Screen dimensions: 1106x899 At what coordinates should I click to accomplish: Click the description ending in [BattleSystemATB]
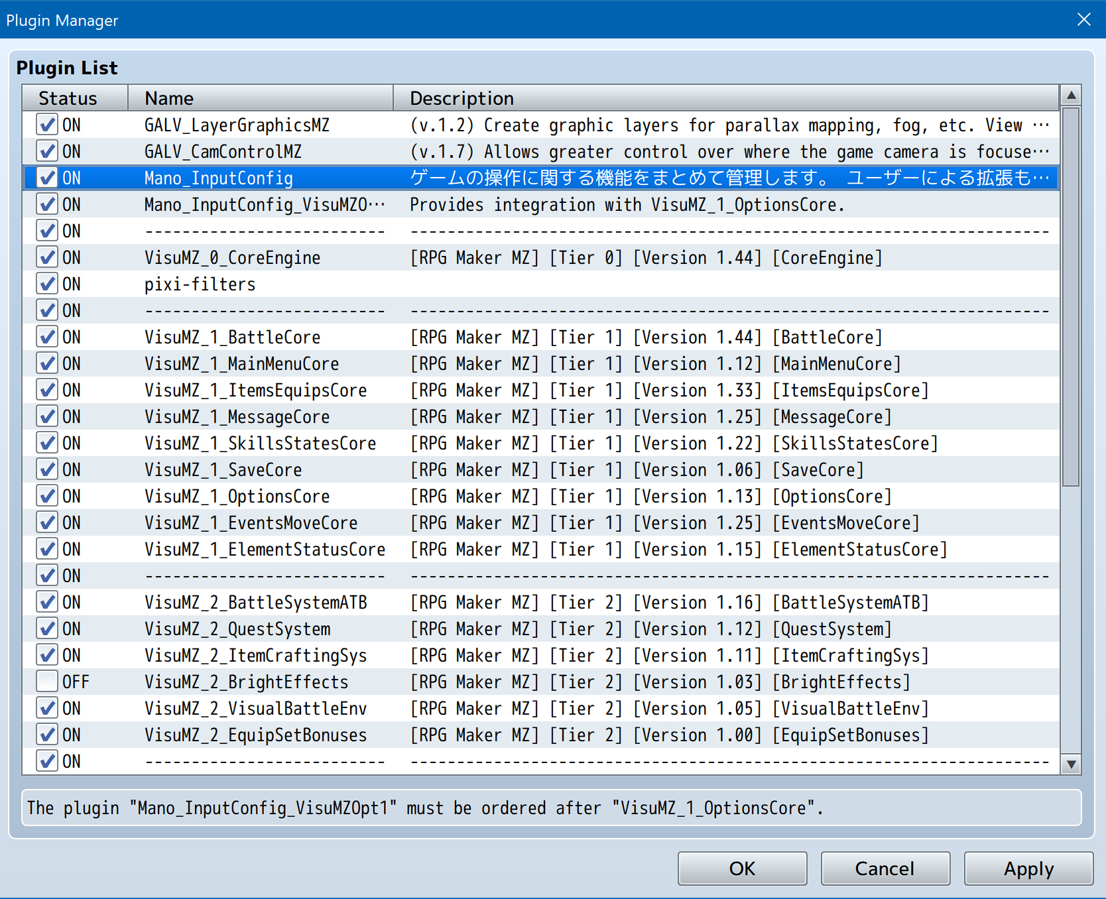point(669,602)
